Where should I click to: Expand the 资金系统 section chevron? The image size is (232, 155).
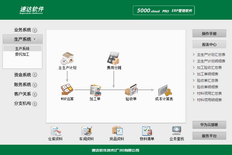tap(34, 75)
